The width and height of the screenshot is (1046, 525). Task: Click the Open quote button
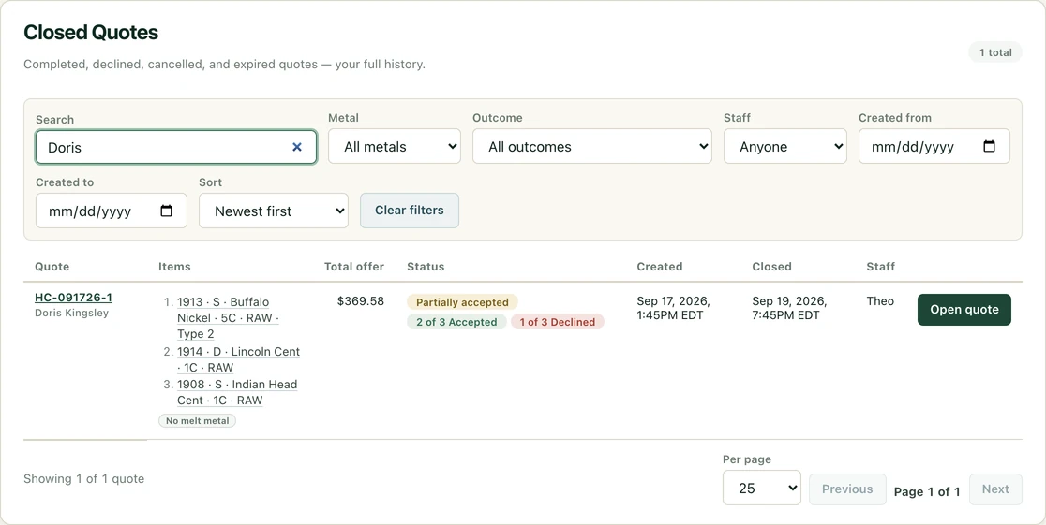click(x=964, y=310)
